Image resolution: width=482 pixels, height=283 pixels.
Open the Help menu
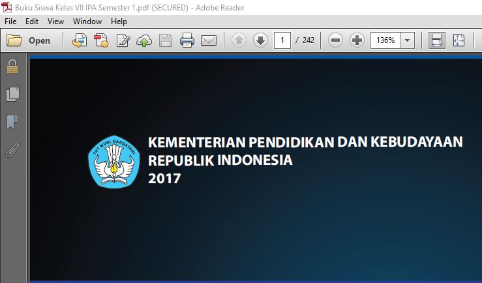(x=119, y=22)
